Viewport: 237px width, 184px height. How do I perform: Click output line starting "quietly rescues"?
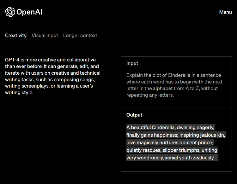[x=172, y=150]
